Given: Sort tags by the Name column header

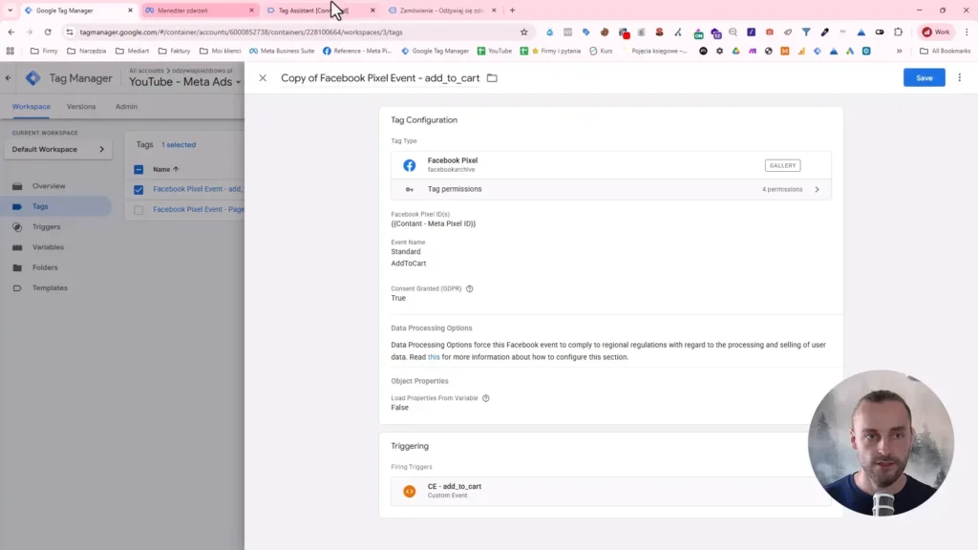Looking at the screenshot, I should click(x=166, y=169).
